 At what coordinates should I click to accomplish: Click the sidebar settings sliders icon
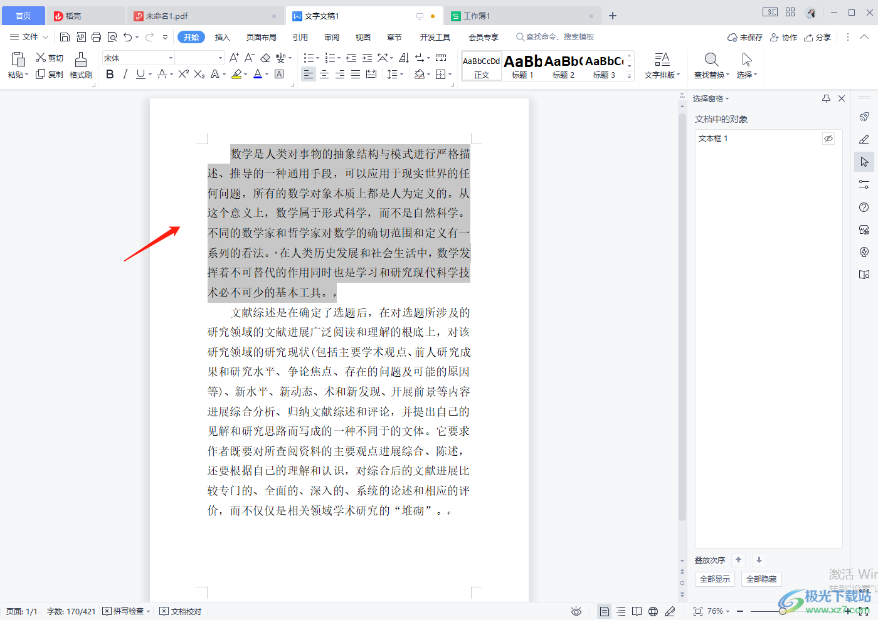(x=864, y=184)
